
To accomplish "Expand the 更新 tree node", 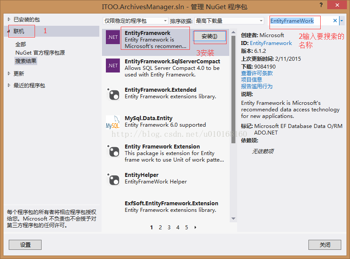I will click(9, 73).
